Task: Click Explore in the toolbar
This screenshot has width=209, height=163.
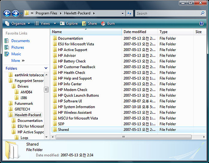Action: [69, 23]
